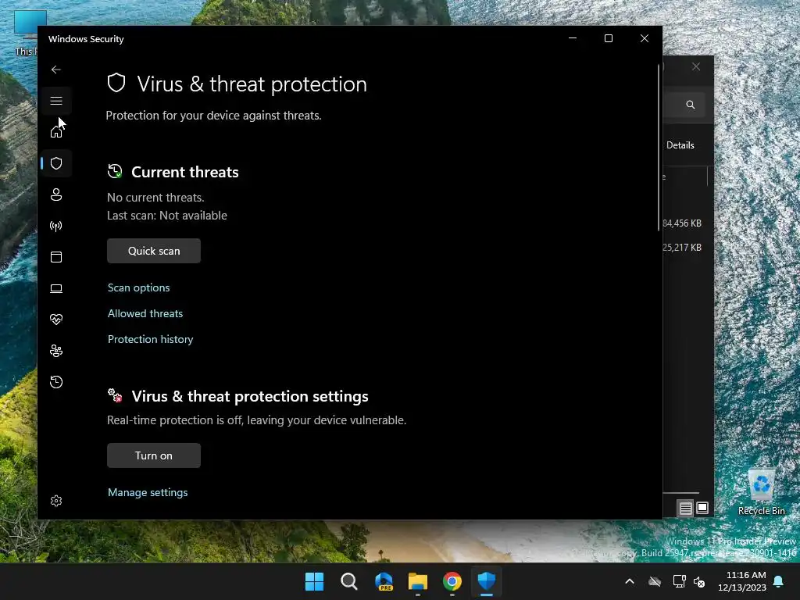
Task: Open Protection history link
Action: pos(150,339)
